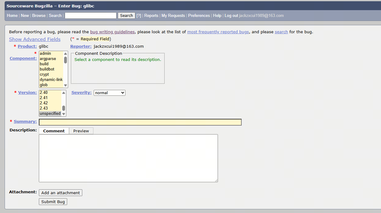Open the Browse link in the header

pyautogui.click(x=39, y=16)
